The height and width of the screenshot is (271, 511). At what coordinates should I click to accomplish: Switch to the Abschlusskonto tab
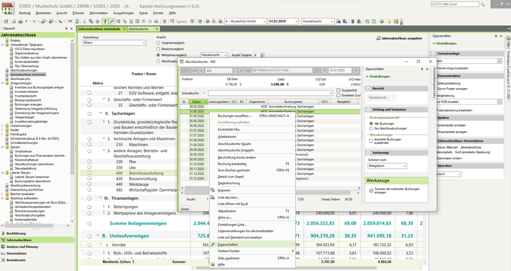point(138,29)
